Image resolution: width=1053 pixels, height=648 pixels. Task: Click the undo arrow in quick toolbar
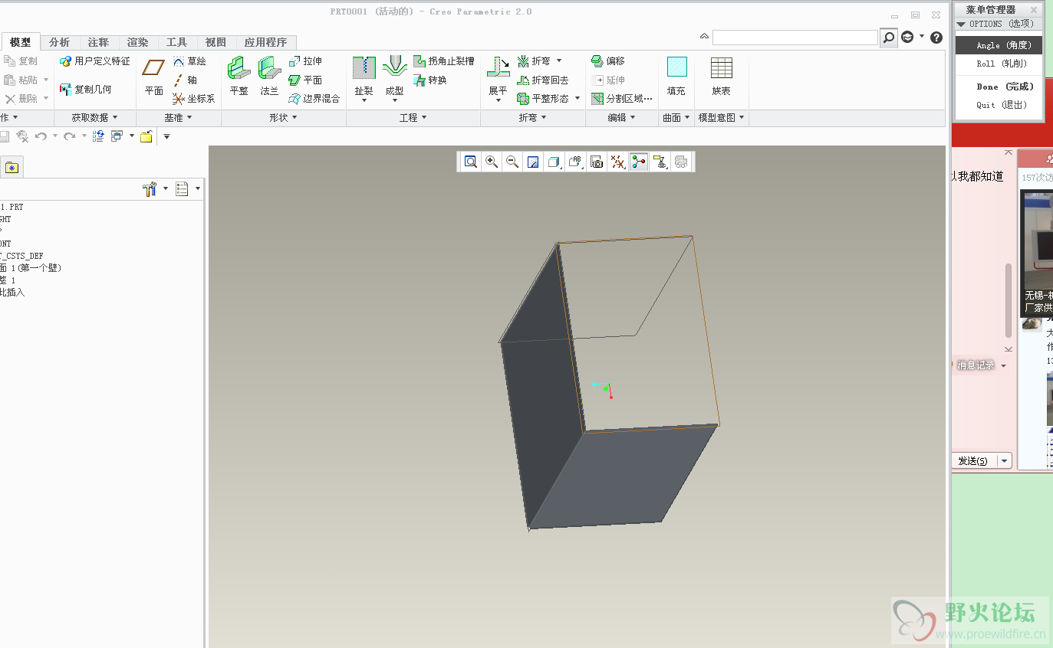point(41,136)
